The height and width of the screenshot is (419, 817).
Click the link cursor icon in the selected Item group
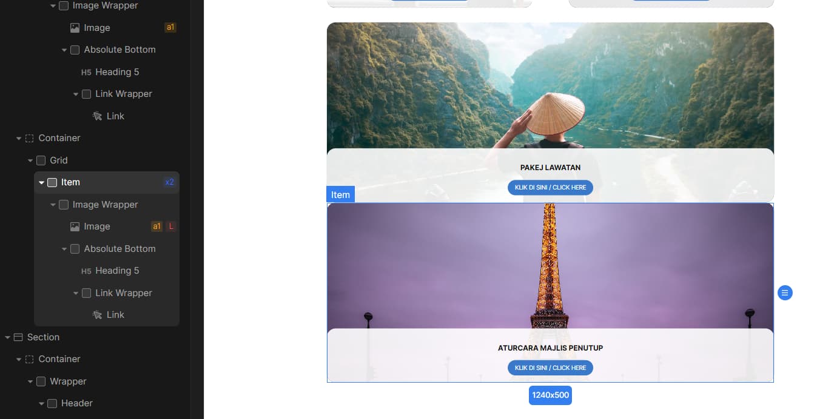pos(97,315)
